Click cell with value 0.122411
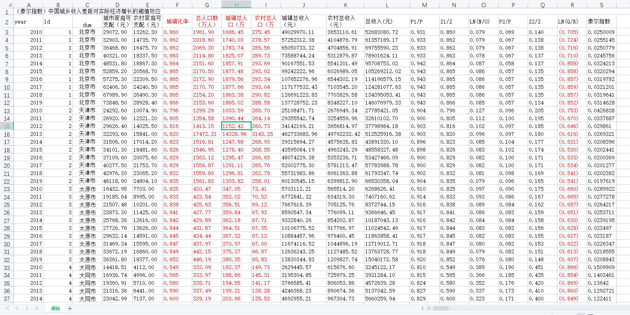The image size is (630, 315). pos(602,299)
